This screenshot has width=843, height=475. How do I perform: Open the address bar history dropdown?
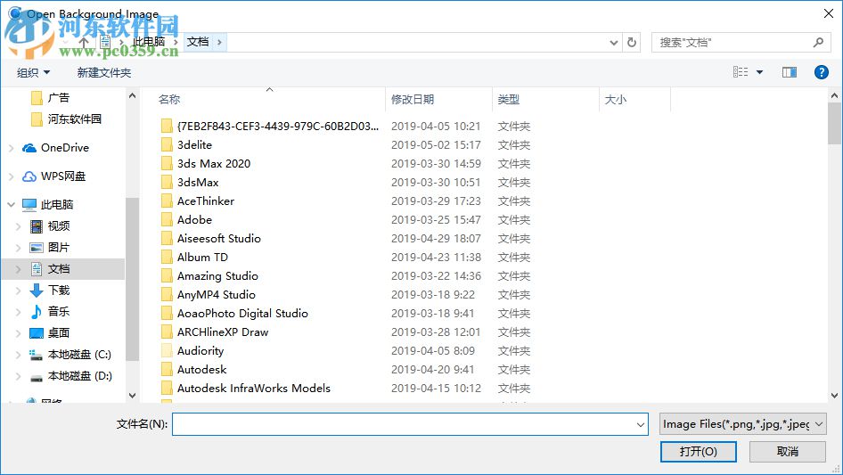coord(613,42)
